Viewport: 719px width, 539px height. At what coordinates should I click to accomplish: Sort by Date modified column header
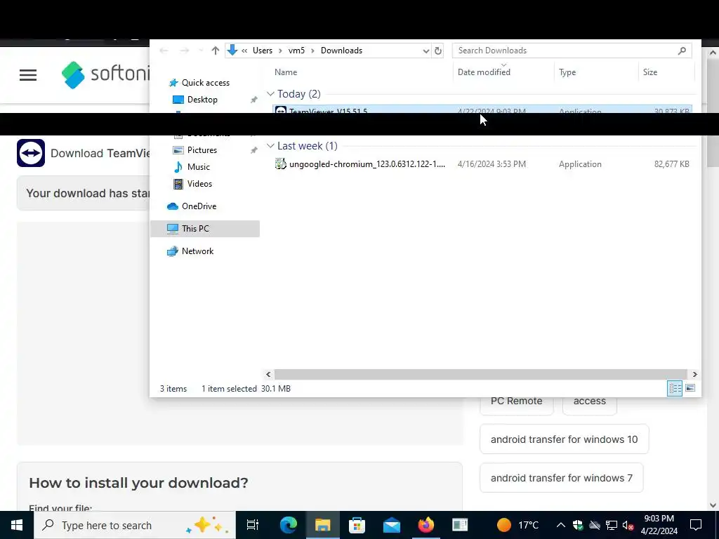pos(484,72)
